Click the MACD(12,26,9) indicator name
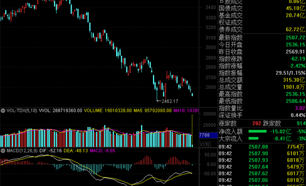The image size is (306, 186). [22, 151]
